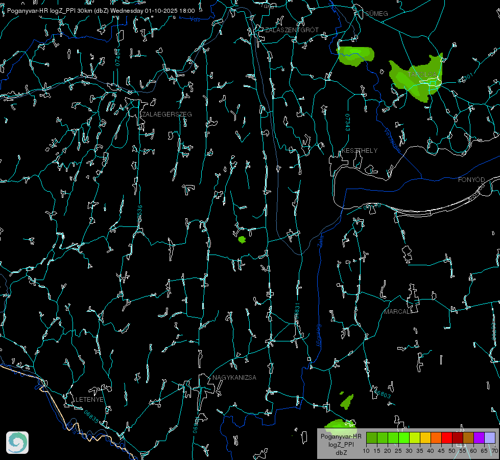The image size is (500, 460).
Task: Click the road number label 07343
Action: tap(348, 122)
